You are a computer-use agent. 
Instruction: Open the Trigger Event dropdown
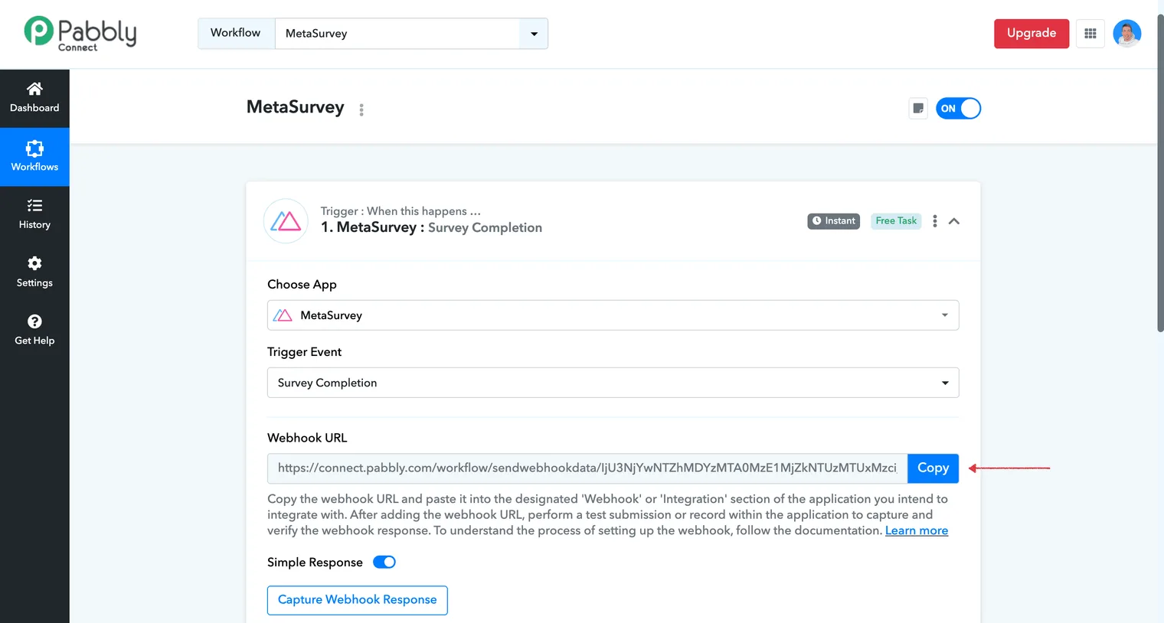(613, 383)
